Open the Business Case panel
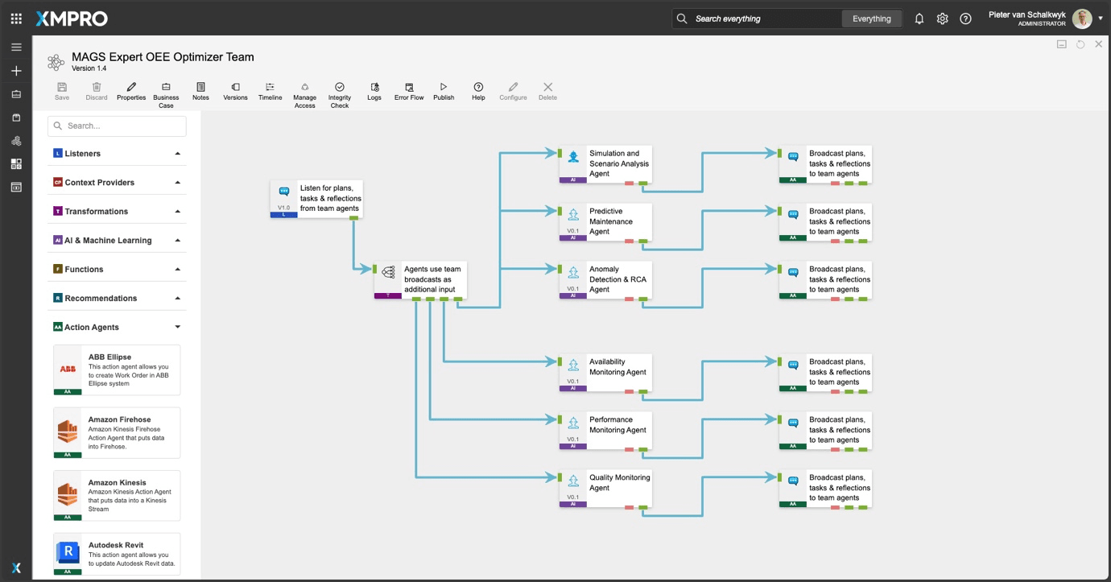This screenshot has width=1111, height=582. (166, 93)
